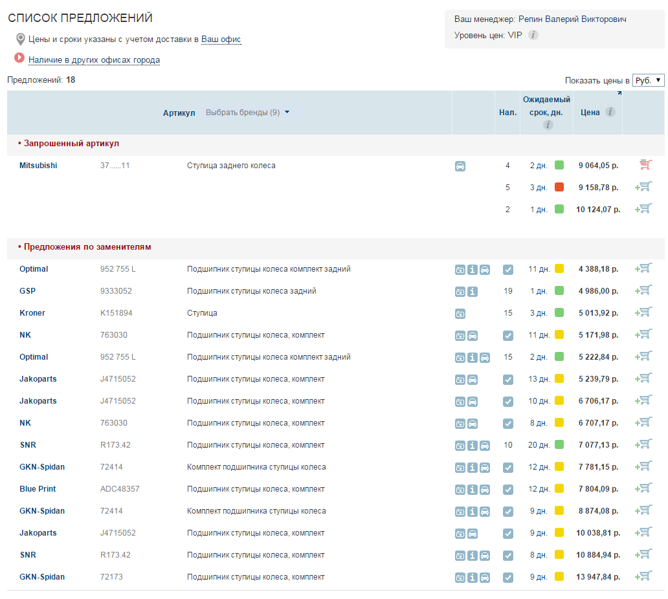The width and height of the screenshot is (668, 599).
Task: Click the red cart icon for Mitsubishi 9 064,05 р.
Action: 644,165
